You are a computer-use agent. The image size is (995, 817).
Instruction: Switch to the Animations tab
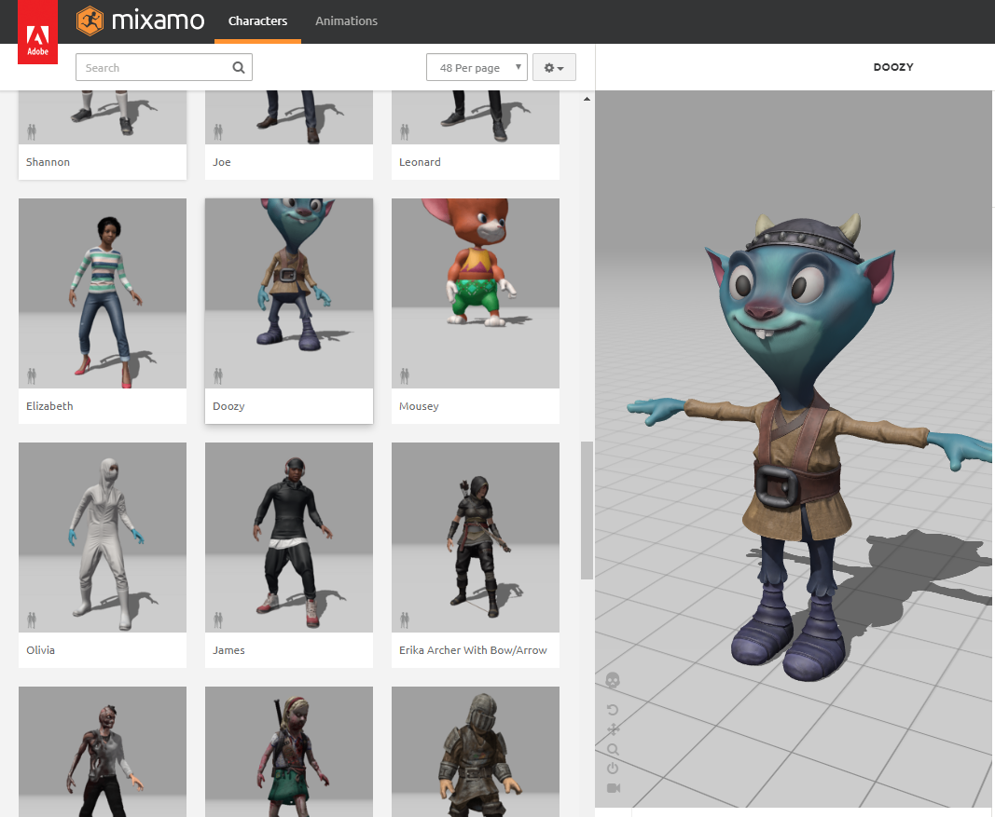pos(347,21)
